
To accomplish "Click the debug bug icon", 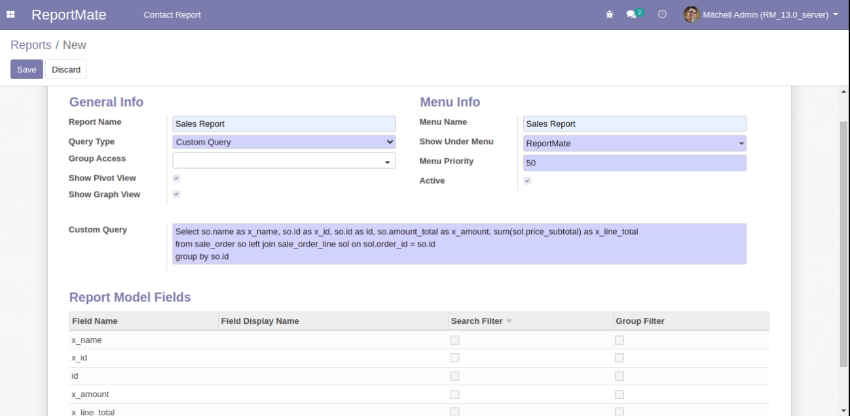I will [x=610, y=14].
